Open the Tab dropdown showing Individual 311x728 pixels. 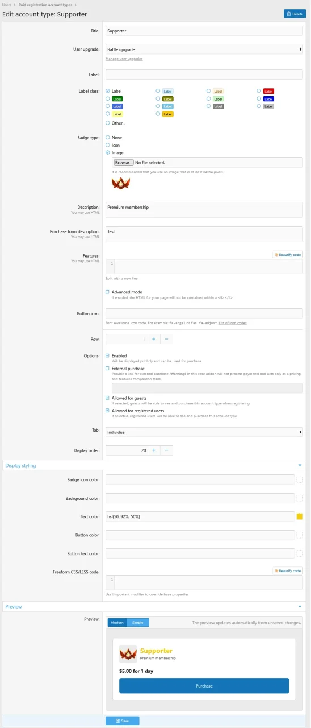pos(204,432)
